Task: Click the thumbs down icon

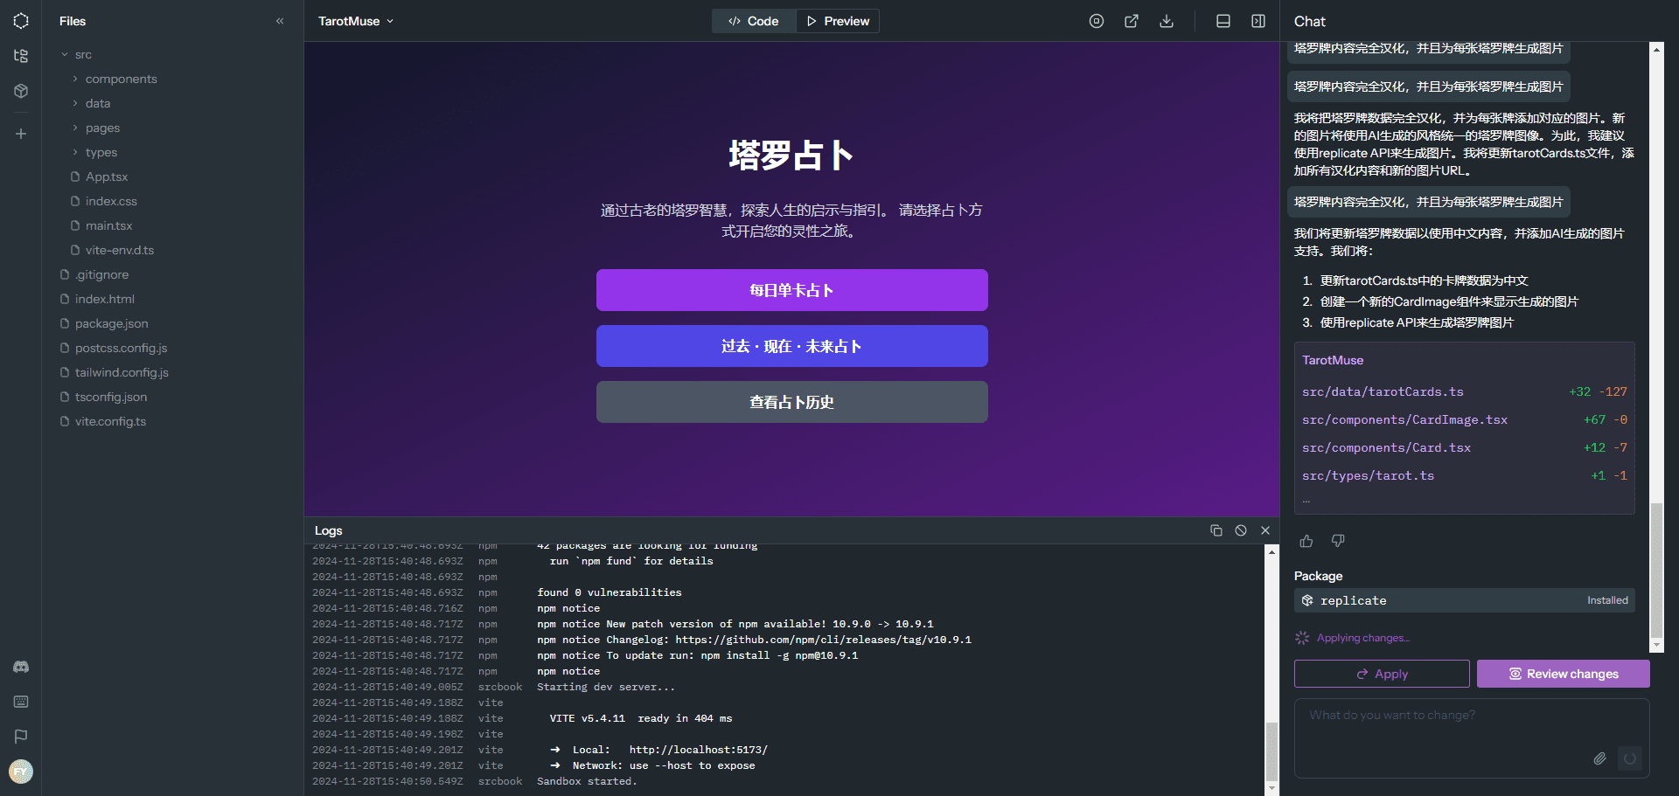Action: click(x=1338, y=541)
